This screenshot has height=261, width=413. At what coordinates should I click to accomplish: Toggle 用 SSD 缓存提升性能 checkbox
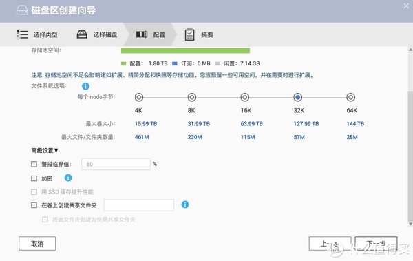click(34, 191)
